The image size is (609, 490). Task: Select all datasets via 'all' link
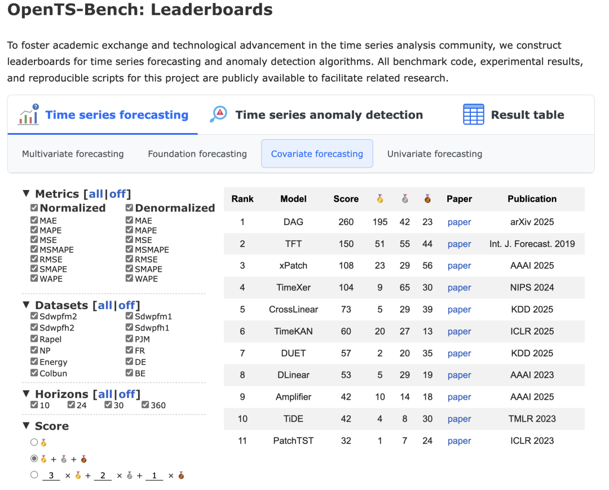[x=105, y=305]
